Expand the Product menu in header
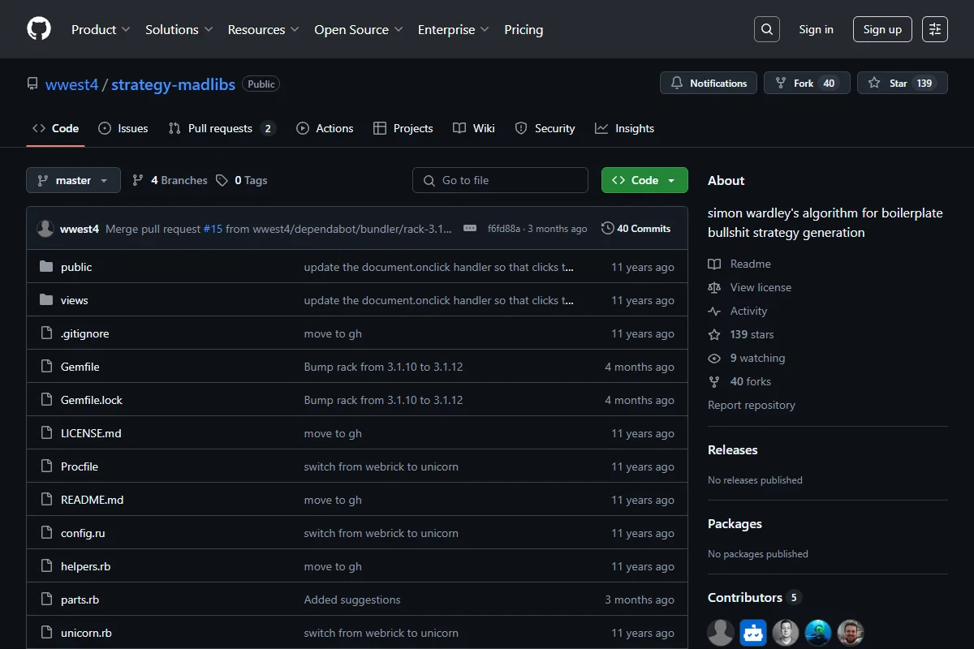 [x=101, y=29]
